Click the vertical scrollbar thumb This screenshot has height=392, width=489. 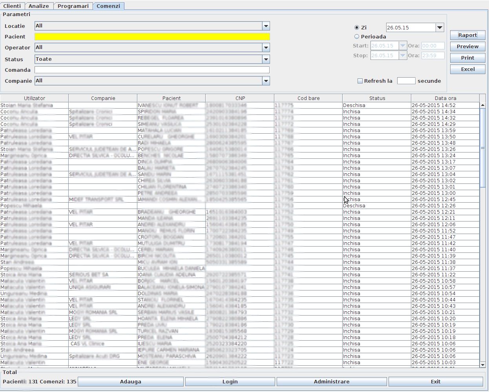(x=483, y=148)
